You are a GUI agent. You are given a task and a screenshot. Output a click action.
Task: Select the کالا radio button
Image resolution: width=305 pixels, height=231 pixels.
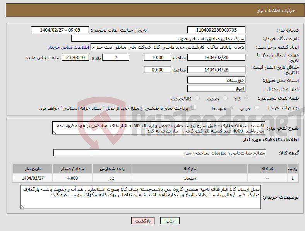[247, 98]
